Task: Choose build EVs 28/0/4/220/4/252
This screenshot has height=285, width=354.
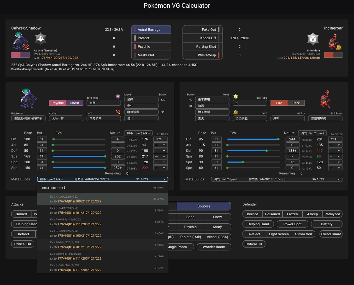Action: pyautogui.click(x=103, y=245)
